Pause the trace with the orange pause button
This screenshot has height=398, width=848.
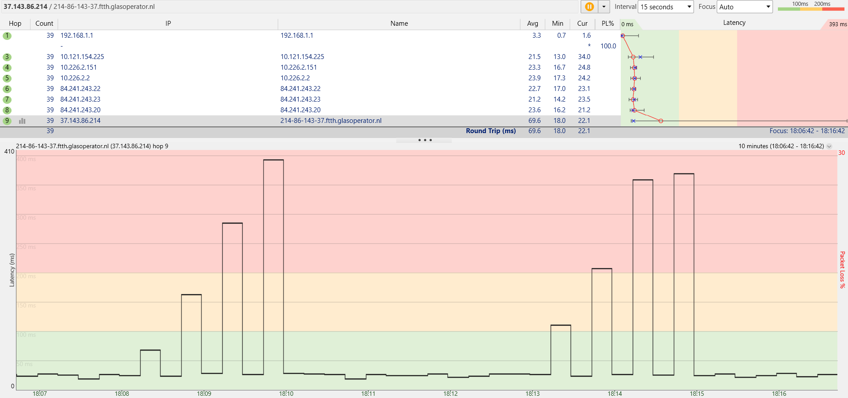(589, 7)
